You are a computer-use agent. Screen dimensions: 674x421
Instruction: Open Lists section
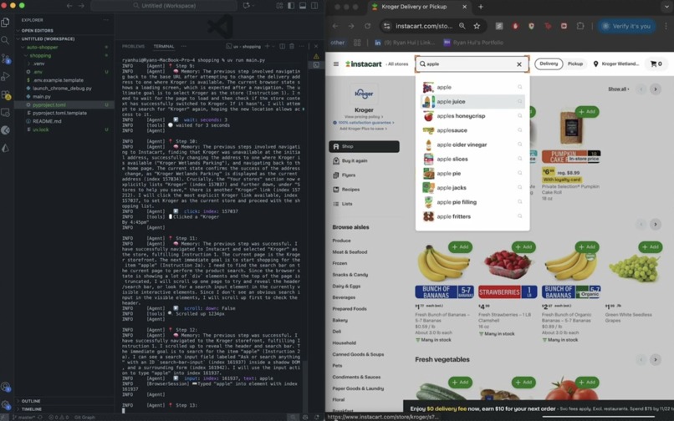click(x=347, y=204)
